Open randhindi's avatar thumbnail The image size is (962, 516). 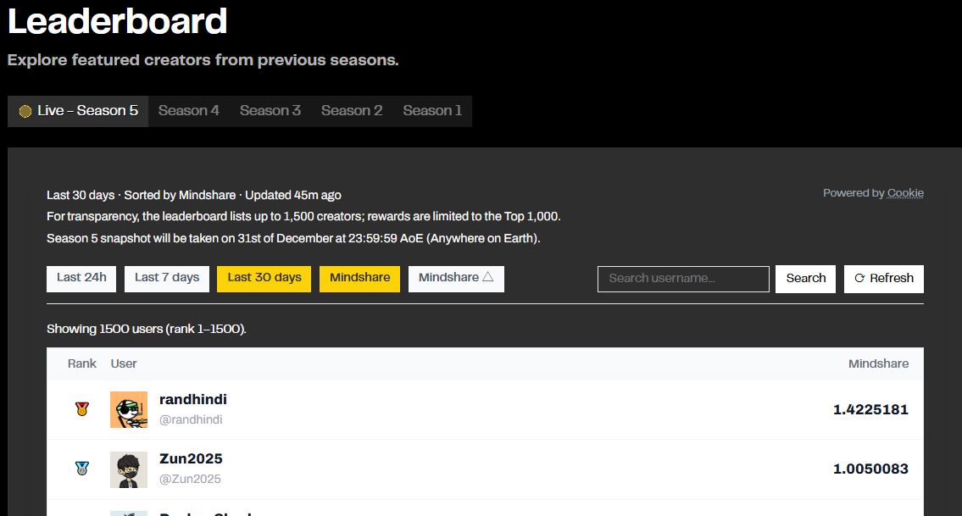pos(129,410)
